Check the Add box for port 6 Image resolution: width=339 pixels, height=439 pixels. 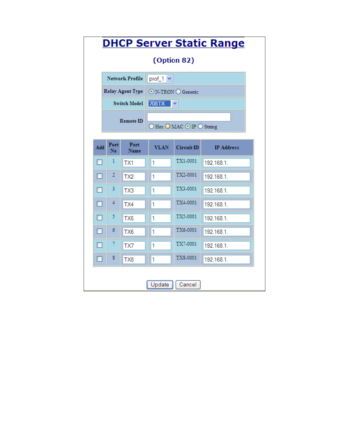pyautogui.click(x=99, y=231)
